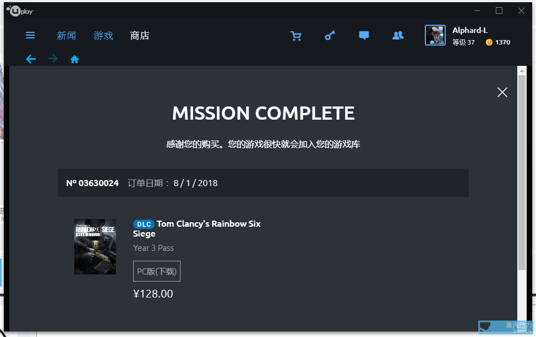Click the scrollbar up arrow
This screenshot has width=536, height=337.
(x=522, y=71)
